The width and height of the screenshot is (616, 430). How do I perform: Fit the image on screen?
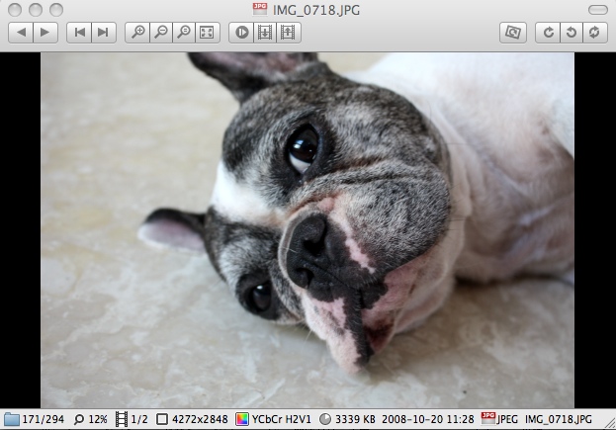tap(207, 33)
